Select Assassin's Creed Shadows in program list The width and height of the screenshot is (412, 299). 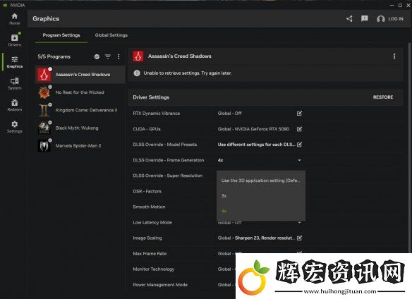(x=80, y=75)
